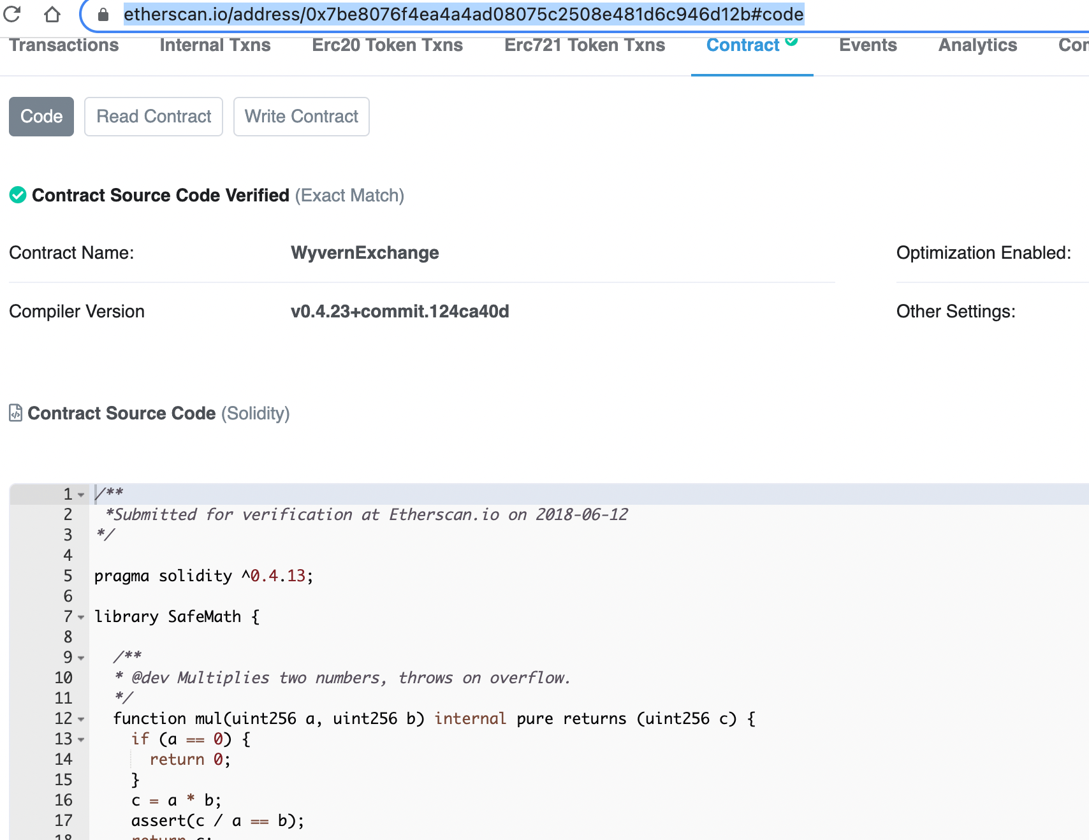Click the padlock site security icon
1089x840 pixels.
(x=103, y=13)
